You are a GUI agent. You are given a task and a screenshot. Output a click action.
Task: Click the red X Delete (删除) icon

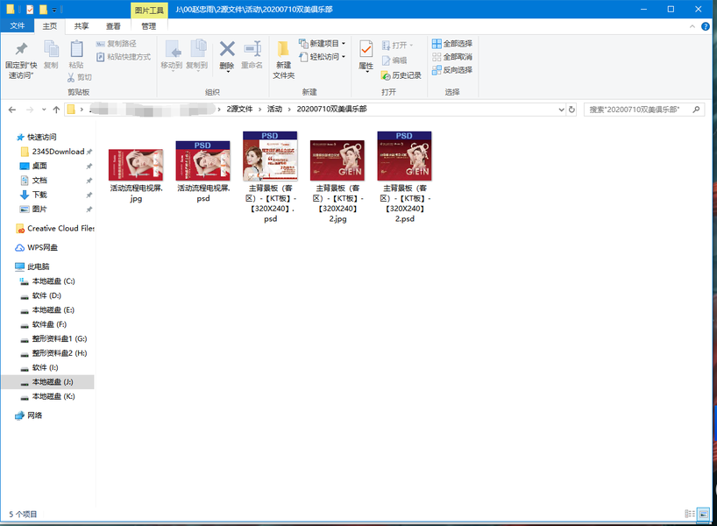(227, 48)
